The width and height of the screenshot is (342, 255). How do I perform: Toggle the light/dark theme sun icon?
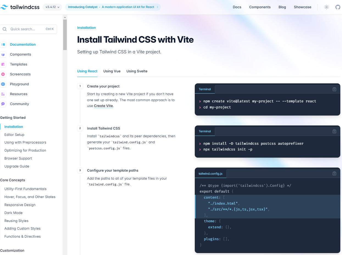[x=326, y=7]
